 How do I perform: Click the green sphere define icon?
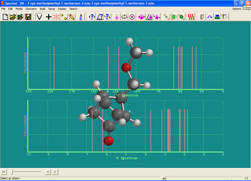(x=181, y=17)
